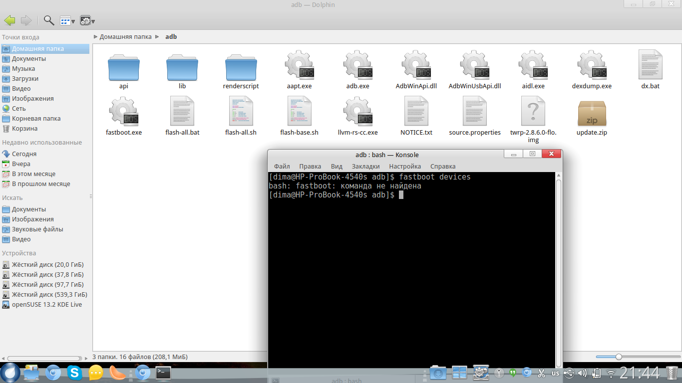
Task: Select the flash-all.sh script file
Action: pyautogui.click(x=241, y=112)
